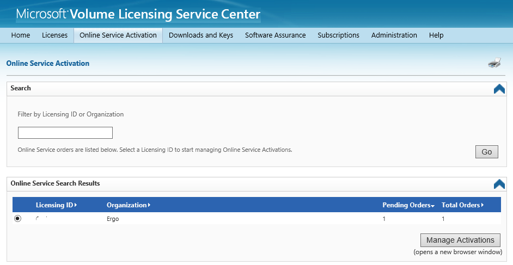This screenshot has height=265, width=513.
Task: Open Software Assurance tab
Action: coord(276,35)
